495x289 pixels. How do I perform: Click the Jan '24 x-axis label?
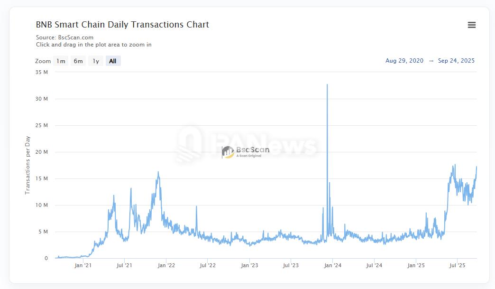tap(332, 265)
